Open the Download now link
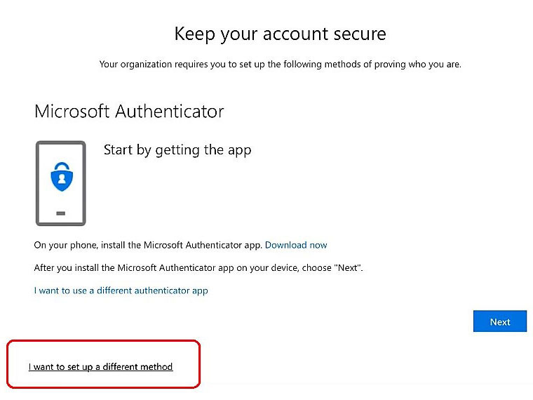The image size is (533, 400). coord(296,245)
